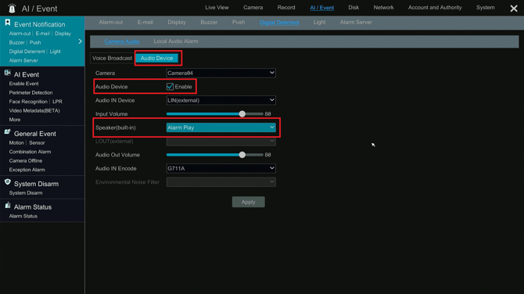
Task: Click the Alarm Status section icon
Action: (7, 206)
